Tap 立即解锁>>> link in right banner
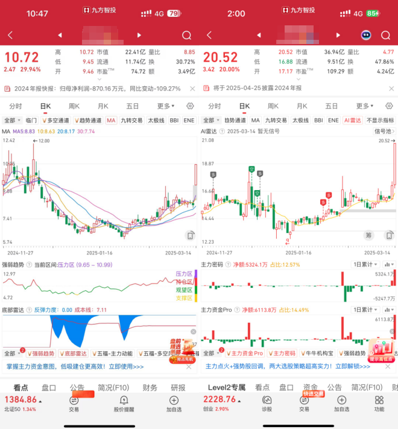Image resolution: width=398 pixels, height=429 pixels. [353, 366]
